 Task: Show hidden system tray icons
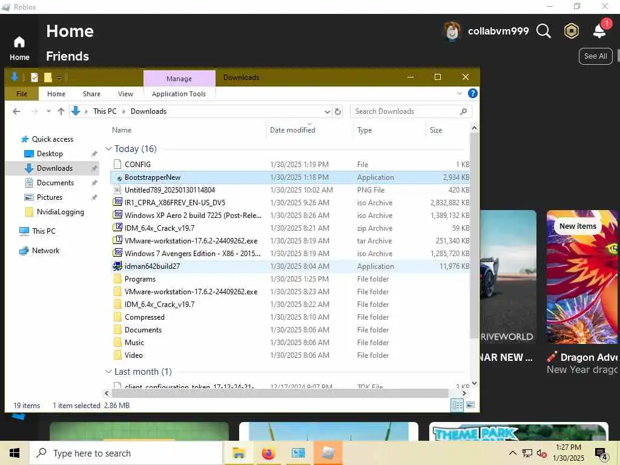tap(512, 453)
